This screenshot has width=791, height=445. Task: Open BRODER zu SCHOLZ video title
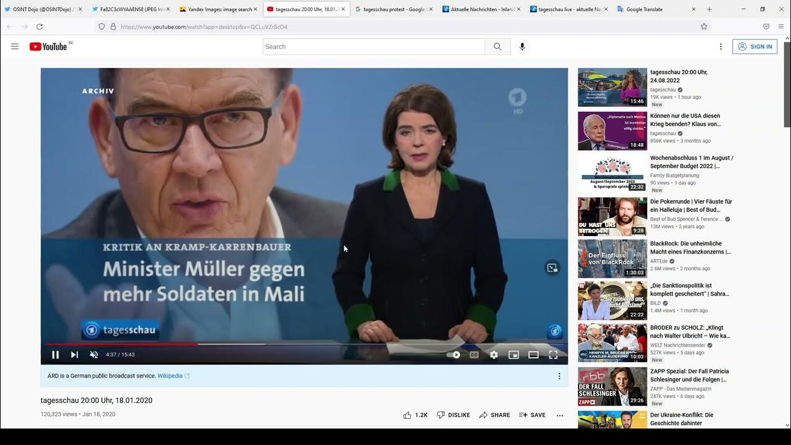point(690,332)
